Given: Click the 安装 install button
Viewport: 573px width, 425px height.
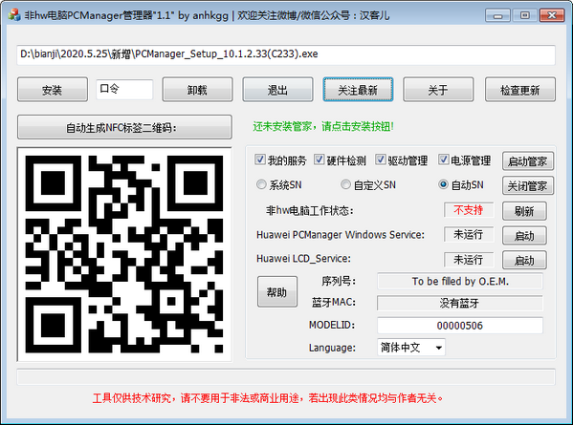Looking at the screenshot, I should click(x=53, y=90).
